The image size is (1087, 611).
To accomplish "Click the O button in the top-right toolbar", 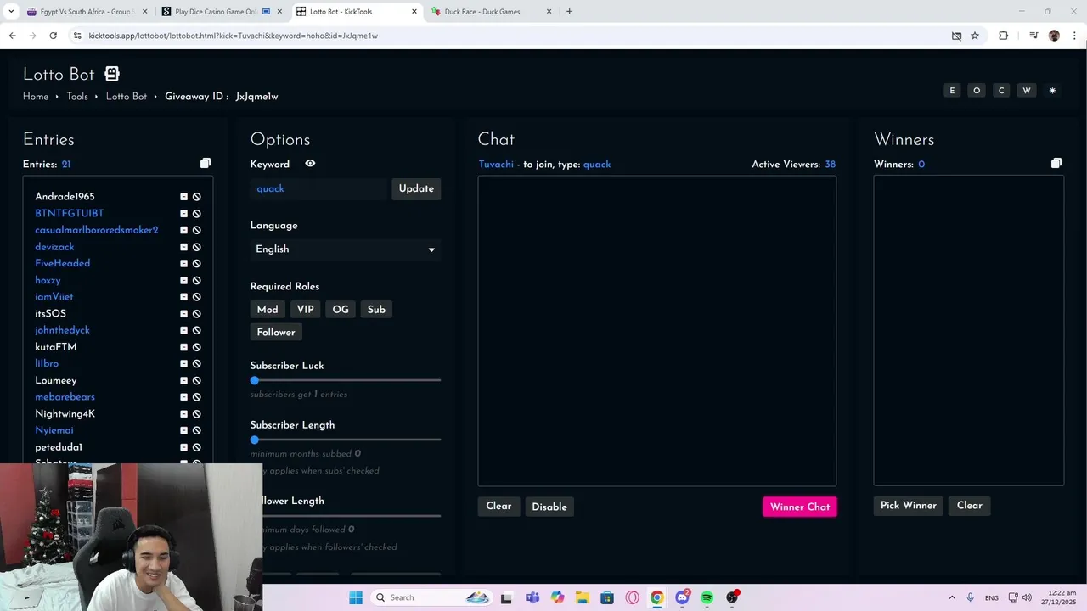I will click(x=977, y=91).
